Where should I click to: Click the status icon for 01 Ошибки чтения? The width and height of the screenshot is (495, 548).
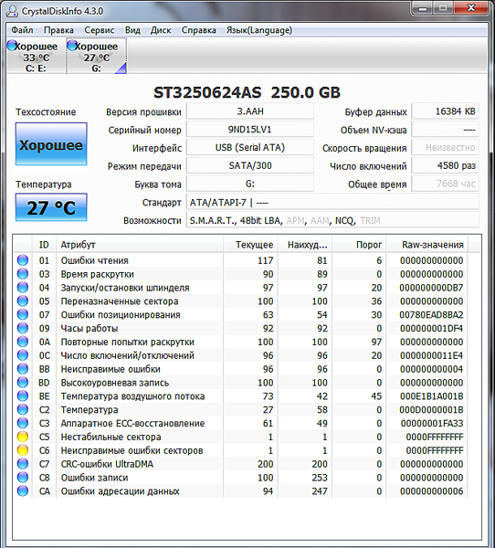point(23,260)
